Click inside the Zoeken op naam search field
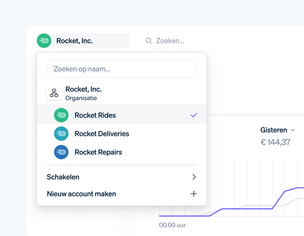The width and height of the screenshot is (304, 236). pos(122,69)
